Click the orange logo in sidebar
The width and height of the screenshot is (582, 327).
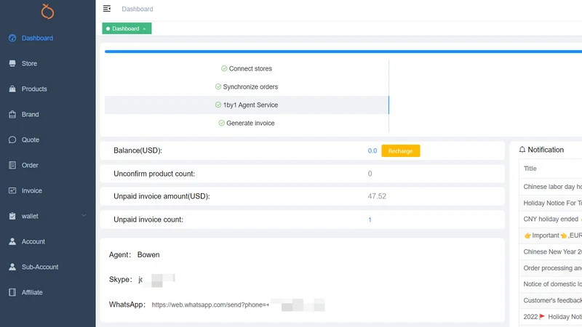point(47,11)
